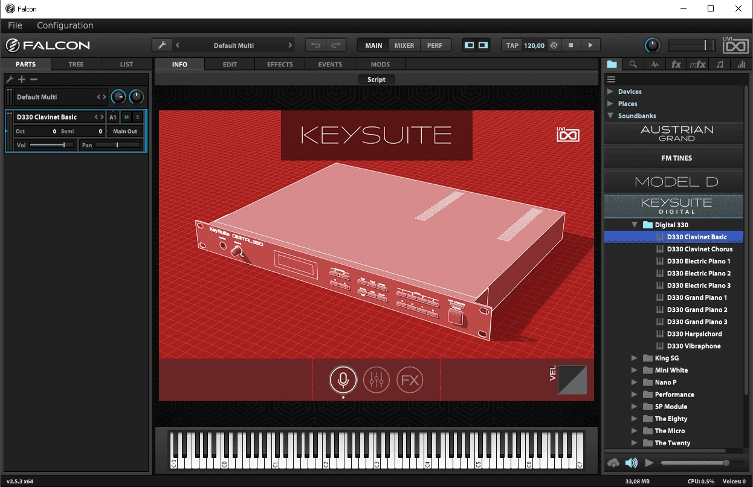
Task: Click the TAP tempo button
Action: click(512, 45)
